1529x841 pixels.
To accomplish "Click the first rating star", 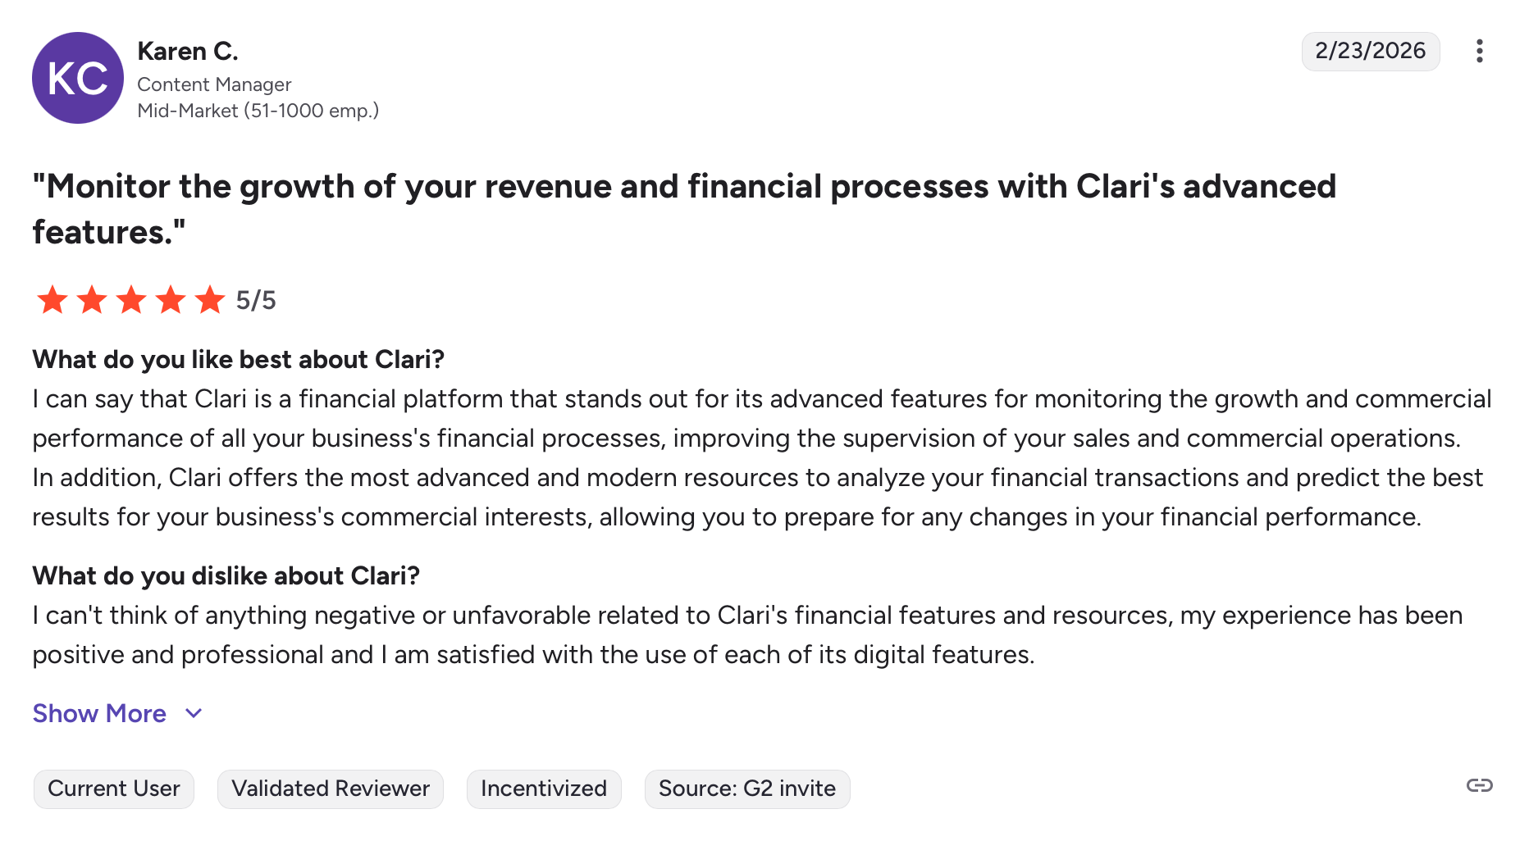I will click(52, 300).
